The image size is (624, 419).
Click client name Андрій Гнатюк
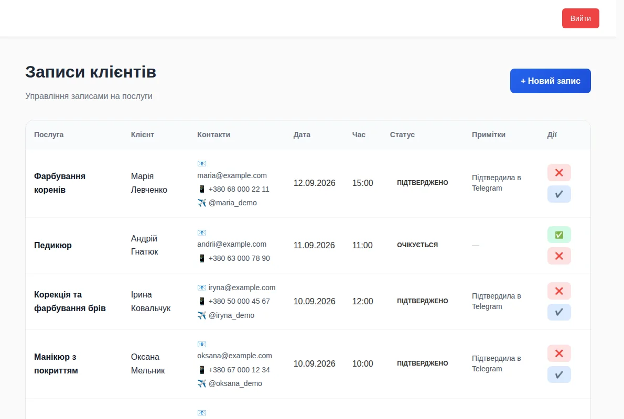(144, 245)
